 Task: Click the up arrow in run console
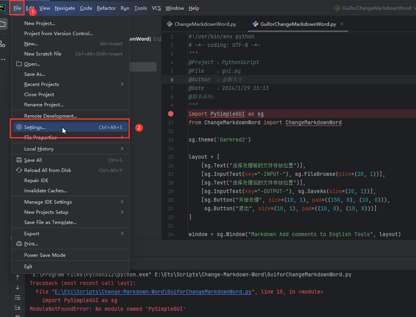pos(18,277)
